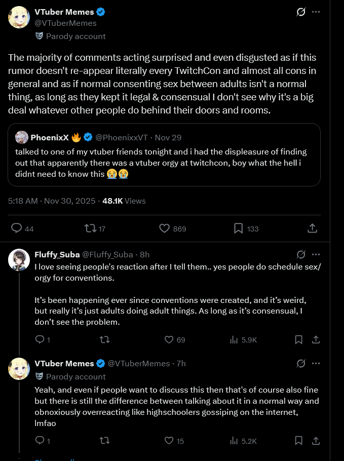The image size is (344, 461).
Task: Open more options menu on main post
Action: pyautogui.click(x=316, y=12)
